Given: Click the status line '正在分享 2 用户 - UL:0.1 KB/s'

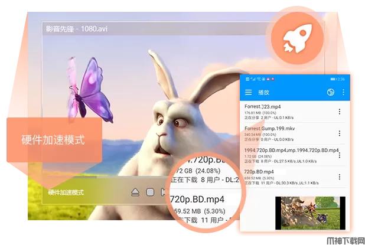Looking at the screenshot, I should pyautogui.click(x=269, y=117).
